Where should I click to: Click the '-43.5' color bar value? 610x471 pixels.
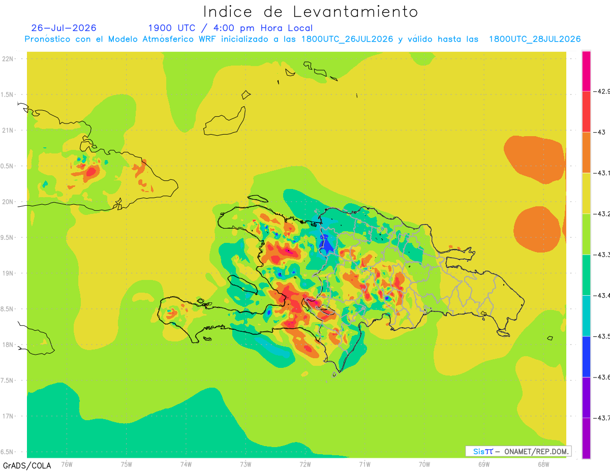[602, 336]
